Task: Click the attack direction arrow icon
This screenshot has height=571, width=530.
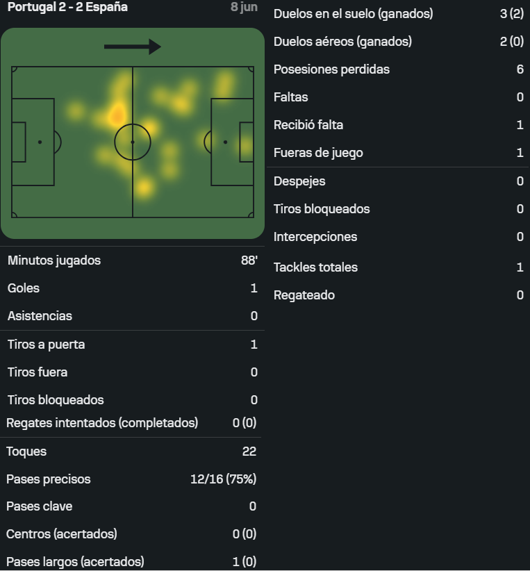Action: coord(133,47)
